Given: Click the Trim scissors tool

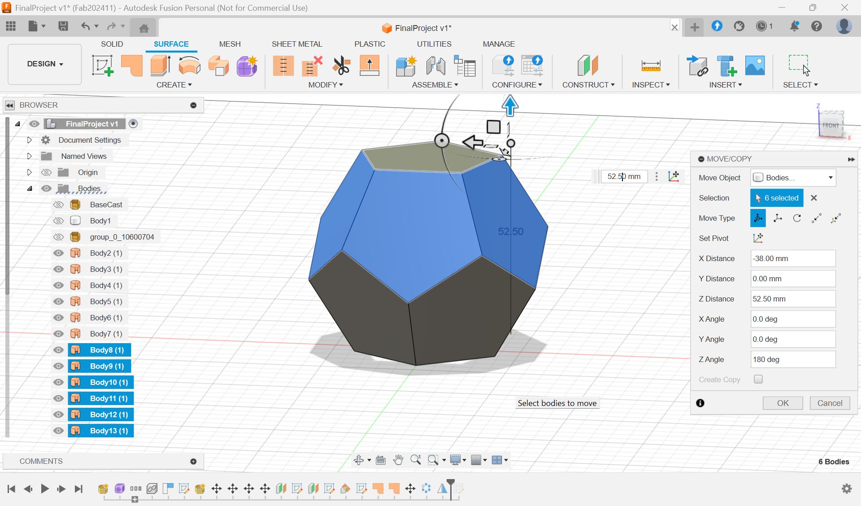Looking at the screenshot, I should pos(341,65).
